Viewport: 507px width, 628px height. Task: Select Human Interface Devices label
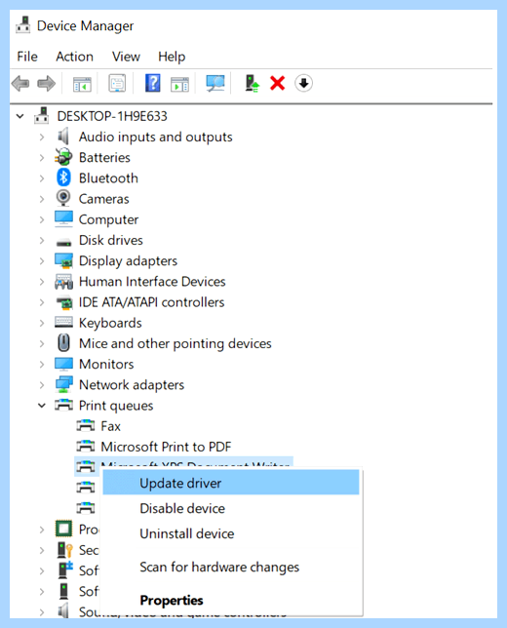pos(152,282)
